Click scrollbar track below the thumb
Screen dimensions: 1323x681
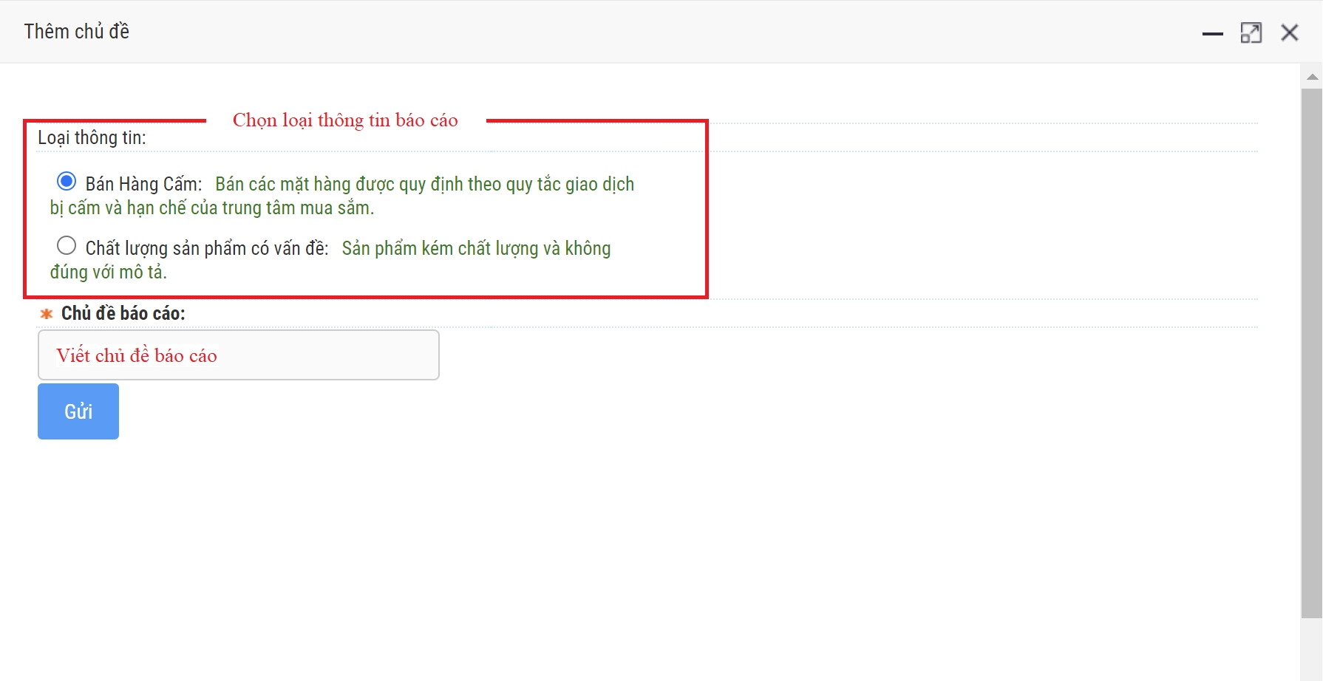click(1312, 649)
